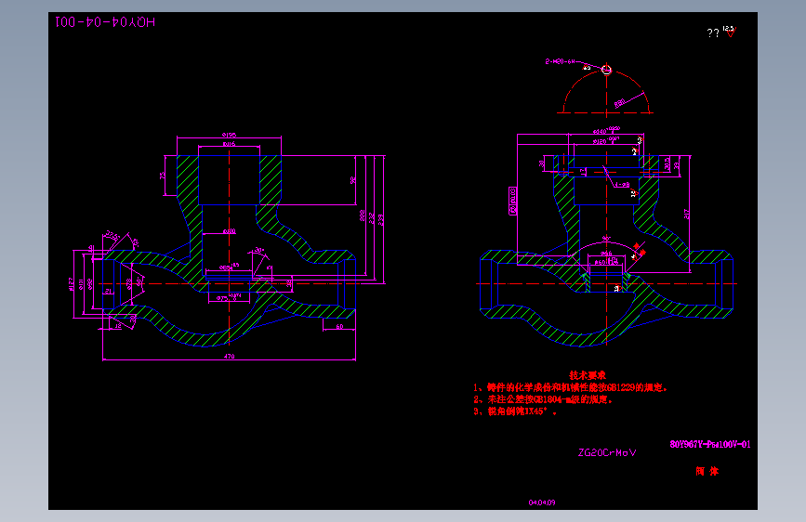Screen dimensions: 806x522
Task: Select the Ø75 seat diameter dimension
Action: (229, 297)
